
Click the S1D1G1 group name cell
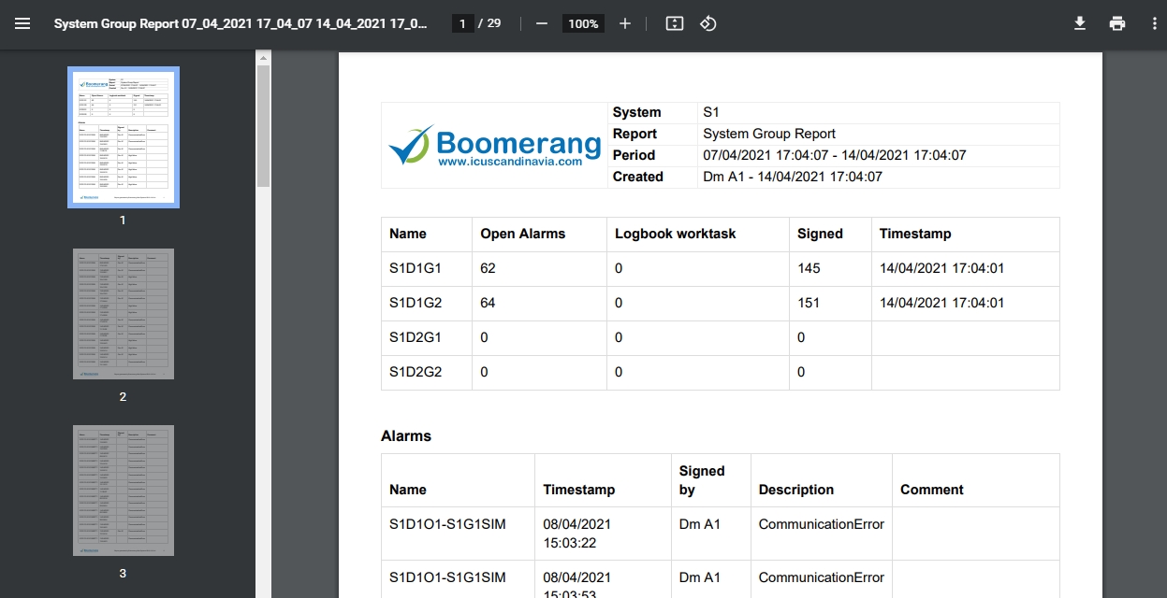point(416,268)
